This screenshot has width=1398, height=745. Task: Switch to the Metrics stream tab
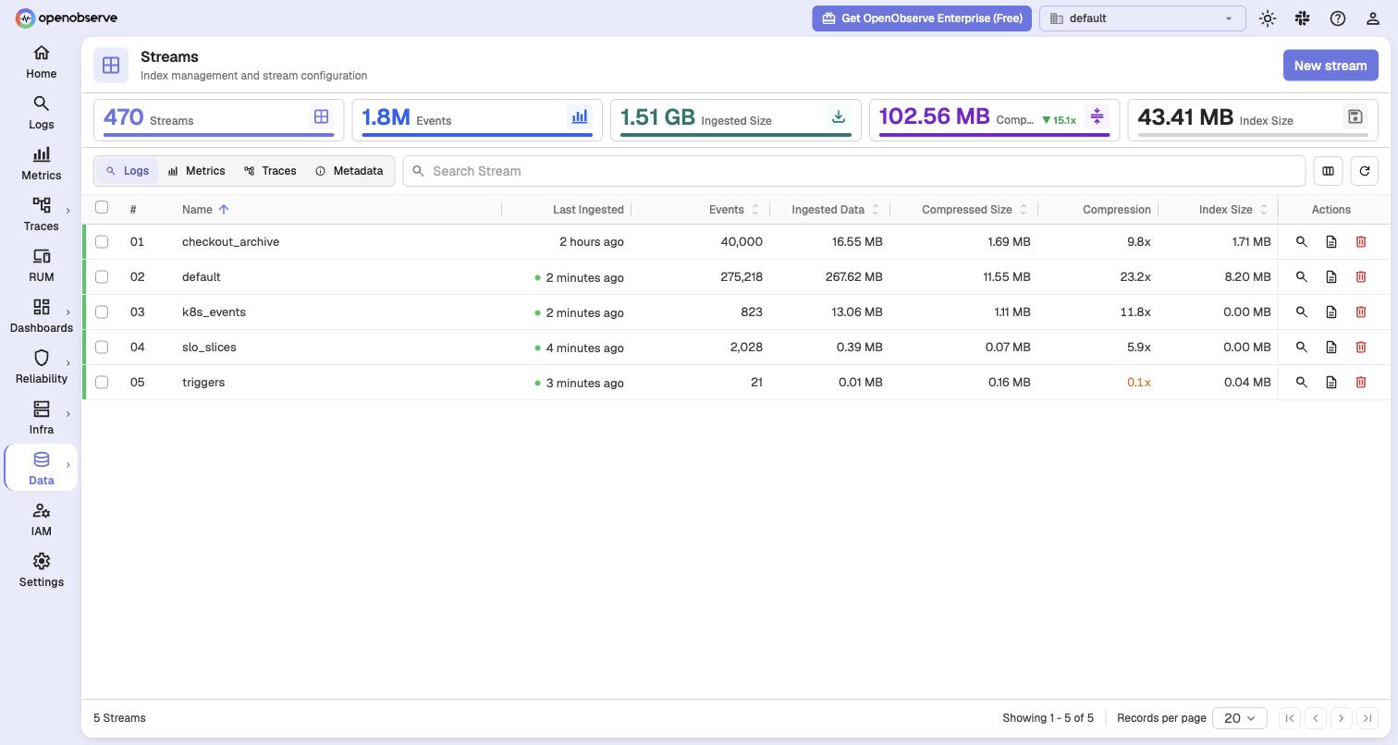click(x=196, y=171)
